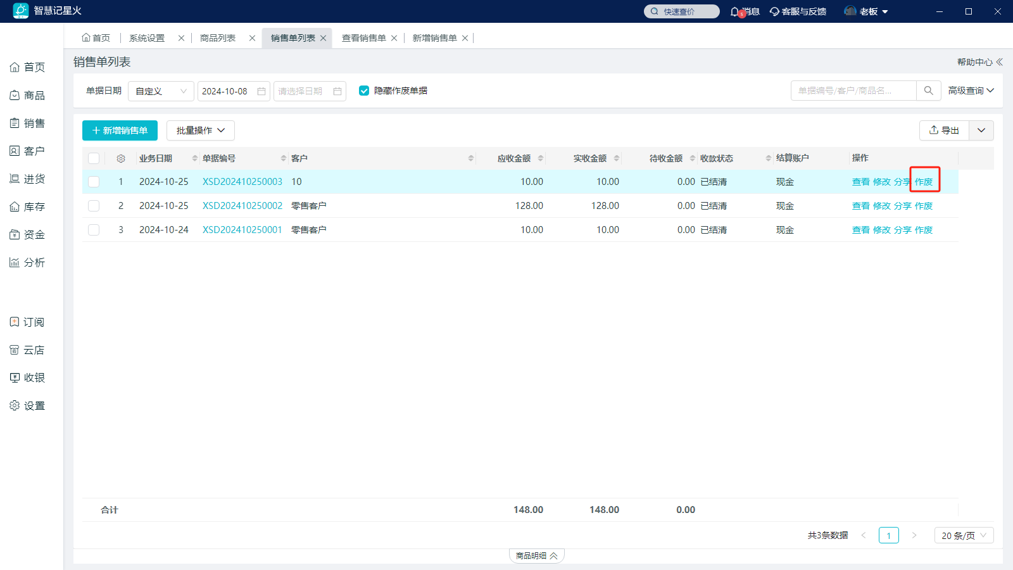Switch to the 商品列表 tab
1013x570 pixels.
click(218, 38)
